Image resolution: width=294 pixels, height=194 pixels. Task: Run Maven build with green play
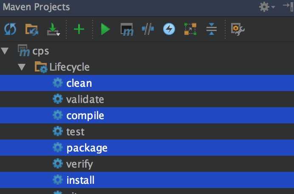[105, 29]
